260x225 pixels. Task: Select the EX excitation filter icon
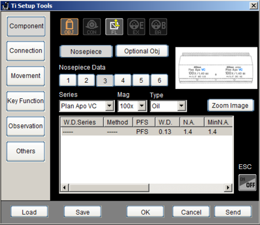tap(136, 27)
